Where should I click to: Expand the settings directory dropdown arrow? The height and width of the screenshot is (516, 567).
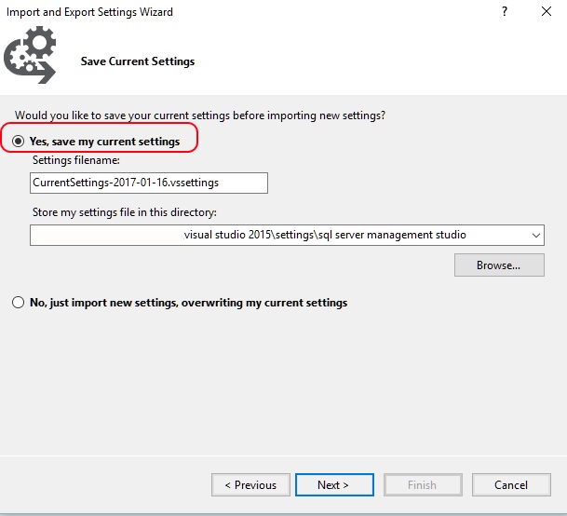pos(535,236)
